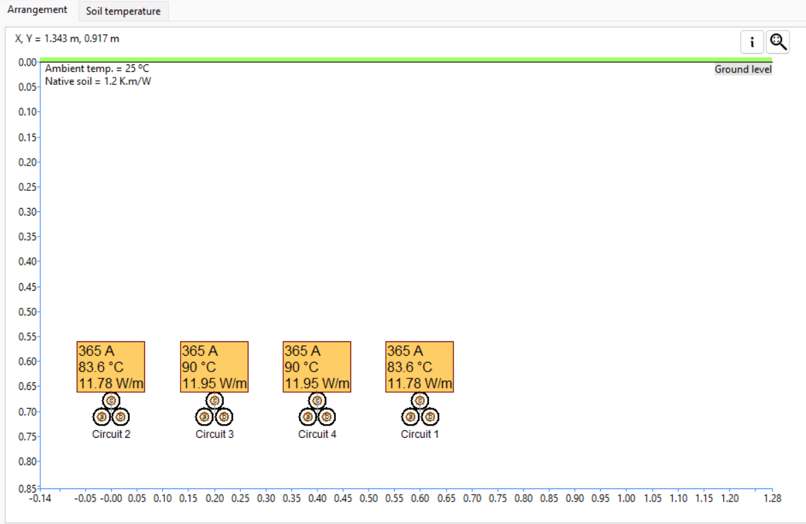
Task: Click the information 'i' button
Action: [x=752, y=42]
